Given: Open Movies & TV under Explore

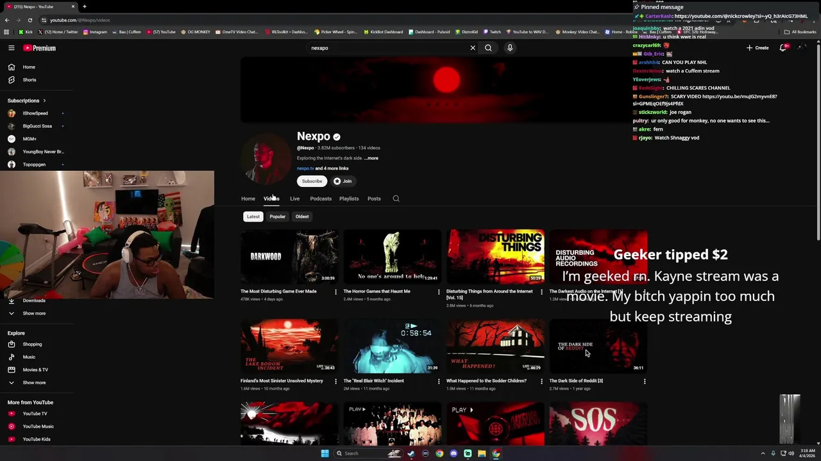Looking at the screenshot, I should tap(36, 369).
